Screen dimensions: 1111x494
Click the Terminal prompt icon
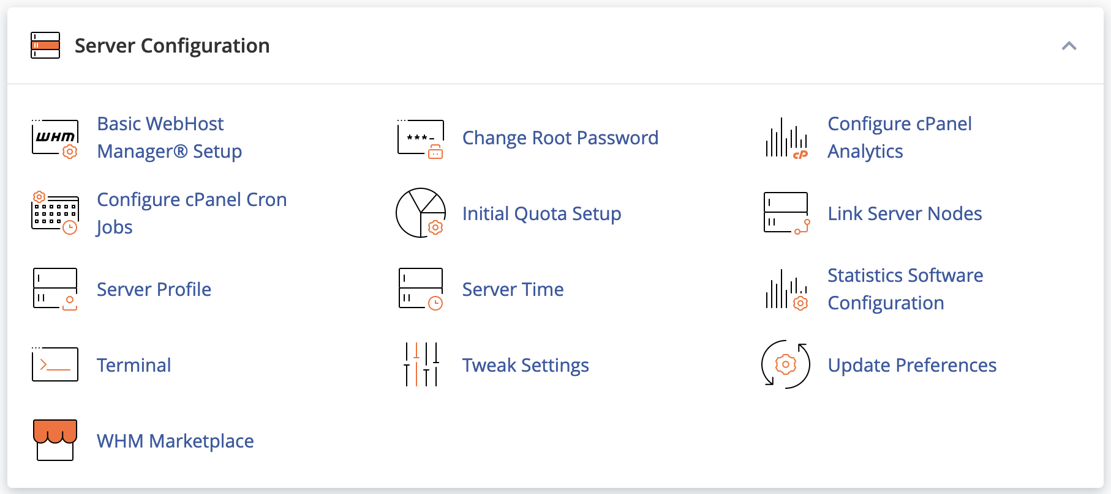(55, 365)
